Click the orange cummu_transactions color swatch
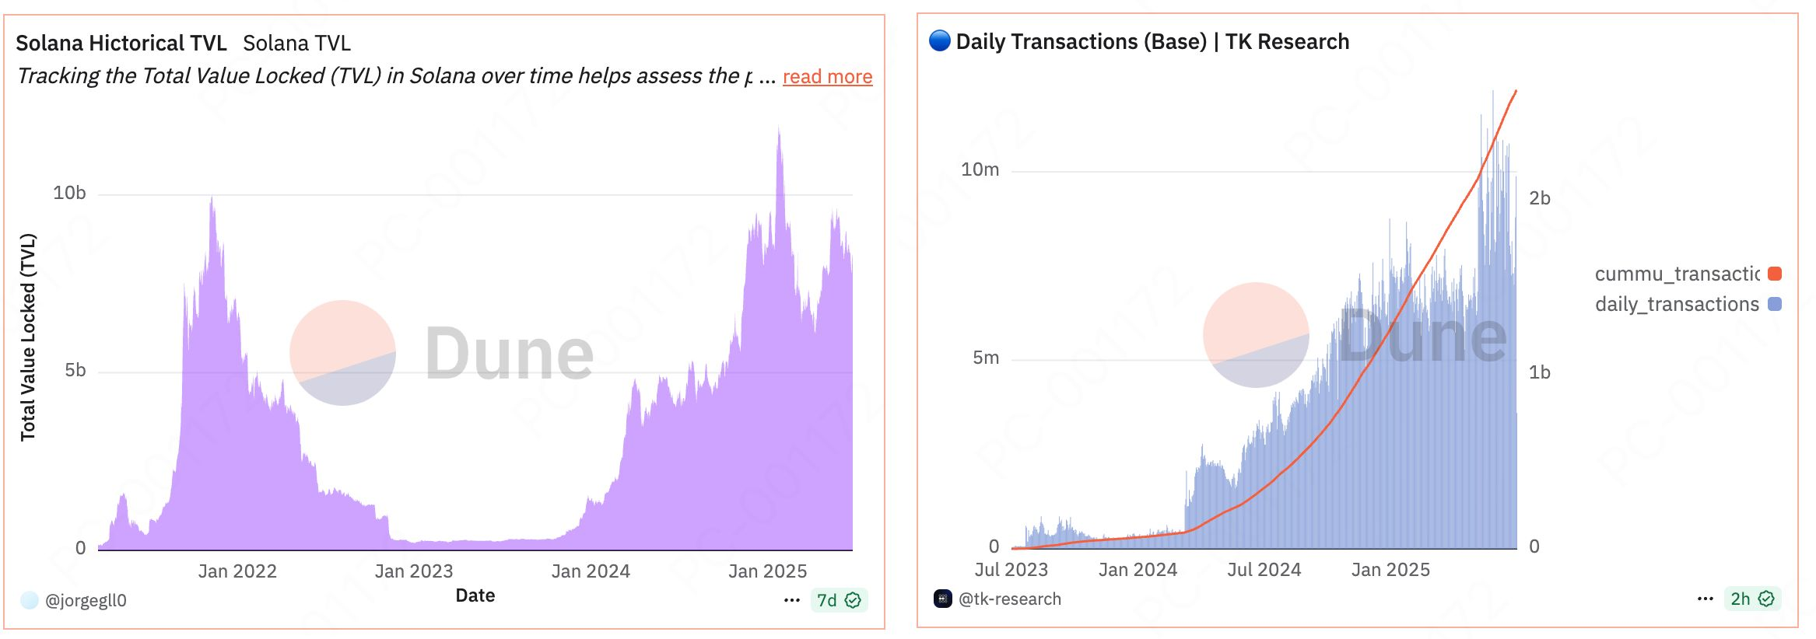The width and height of the screenshot is (1816, 639). coord(1775,274)
